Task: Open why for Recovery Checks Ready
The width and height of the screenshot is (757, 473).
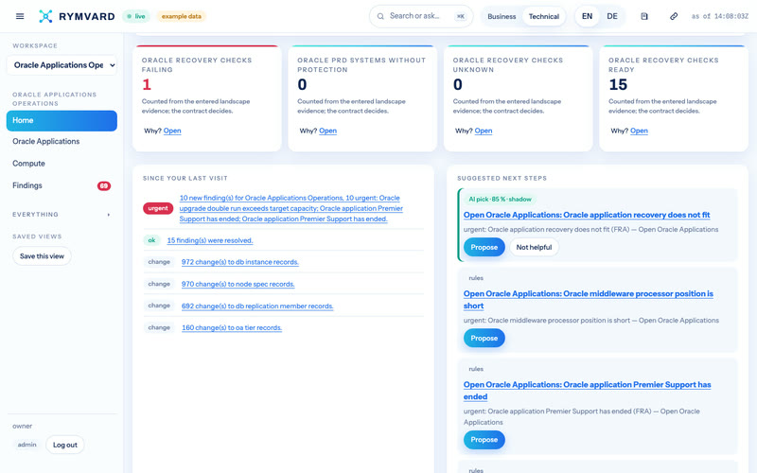Action: coord(639,131)
